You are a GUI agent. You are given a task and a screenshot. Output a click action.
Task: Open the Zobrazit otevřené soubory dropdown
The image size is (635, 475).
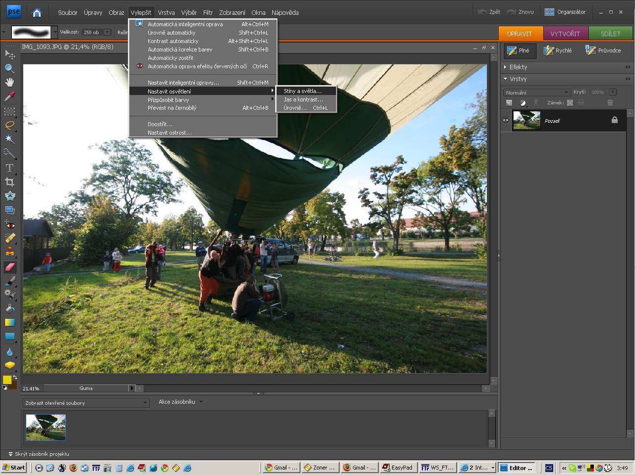point(86,403)
